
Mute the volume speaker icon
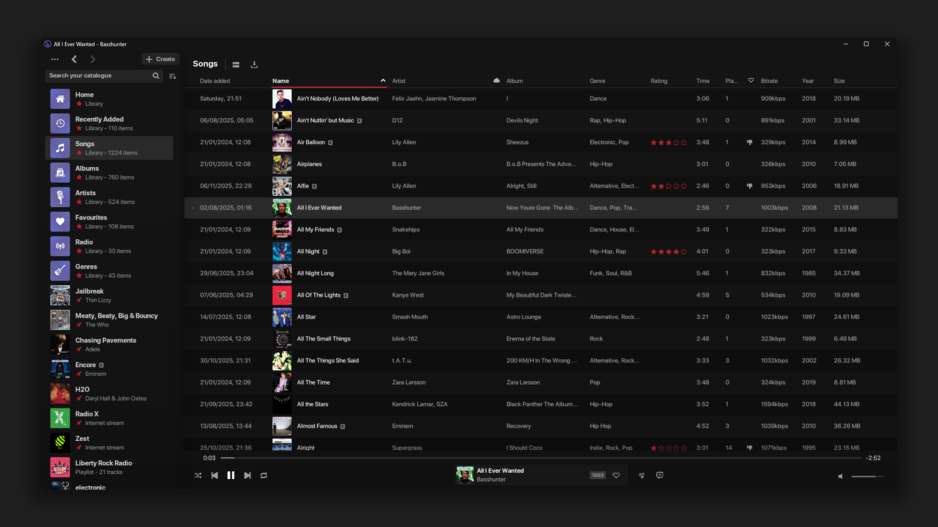point(840,476)
